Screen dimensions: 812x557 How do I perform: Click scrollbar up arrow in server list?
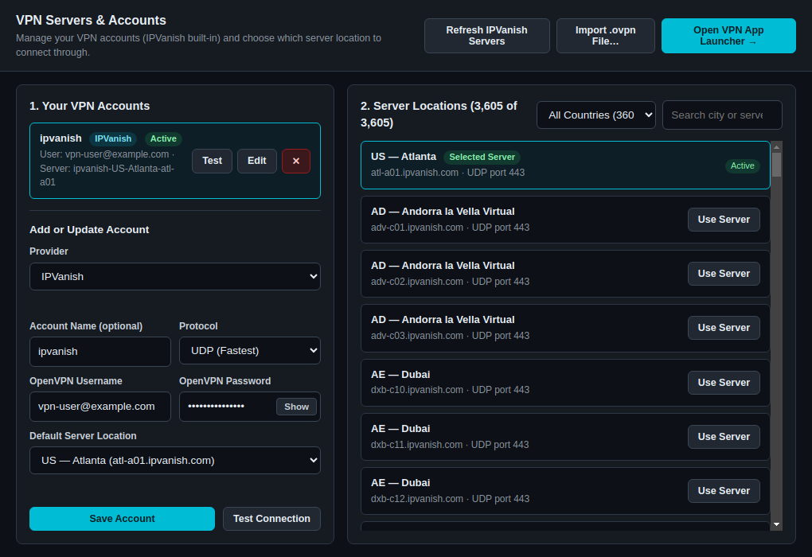click(x=776, y=147)
